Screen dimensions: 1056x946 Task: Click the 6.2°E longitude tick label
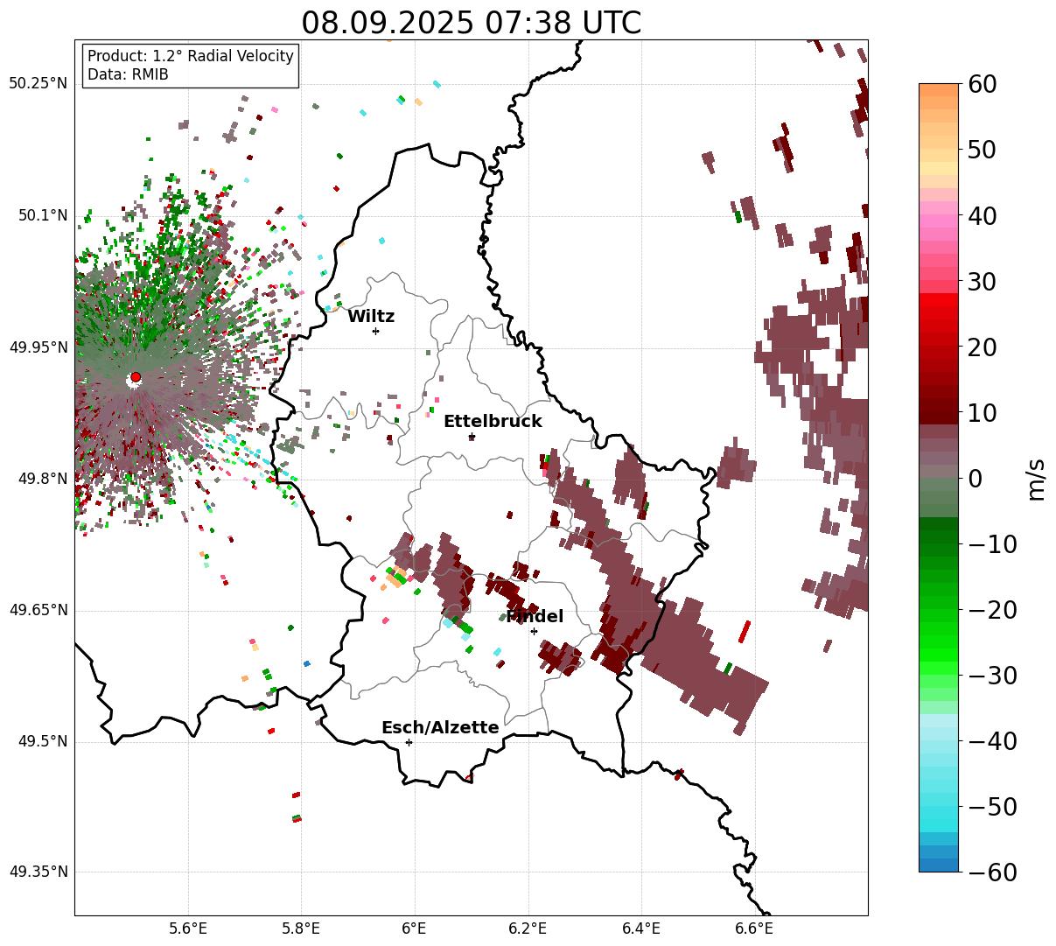[528, 928]
